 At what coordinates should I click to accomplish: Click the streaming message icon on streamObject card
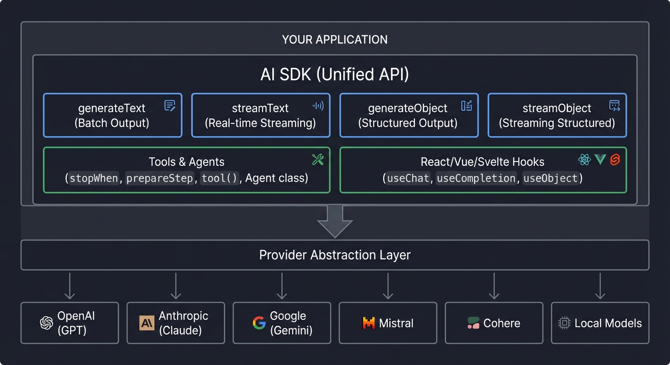coord(614,106)
